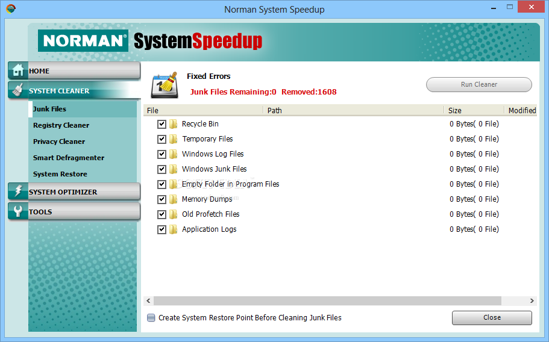Open the TOOLS section
The height and width of the screenshot is (342, 549).
[x=74, y=211]
